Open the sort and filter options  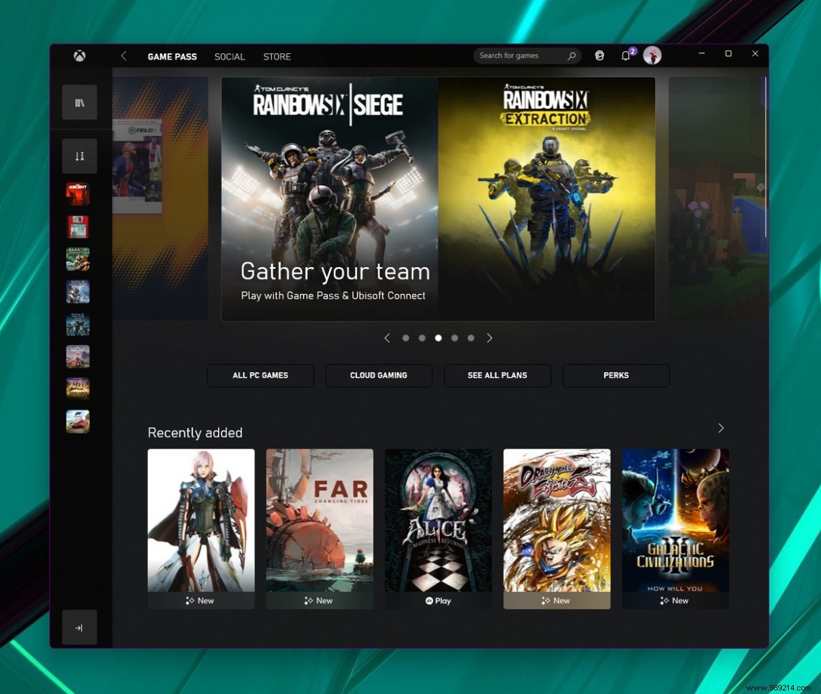click(79, 156)
